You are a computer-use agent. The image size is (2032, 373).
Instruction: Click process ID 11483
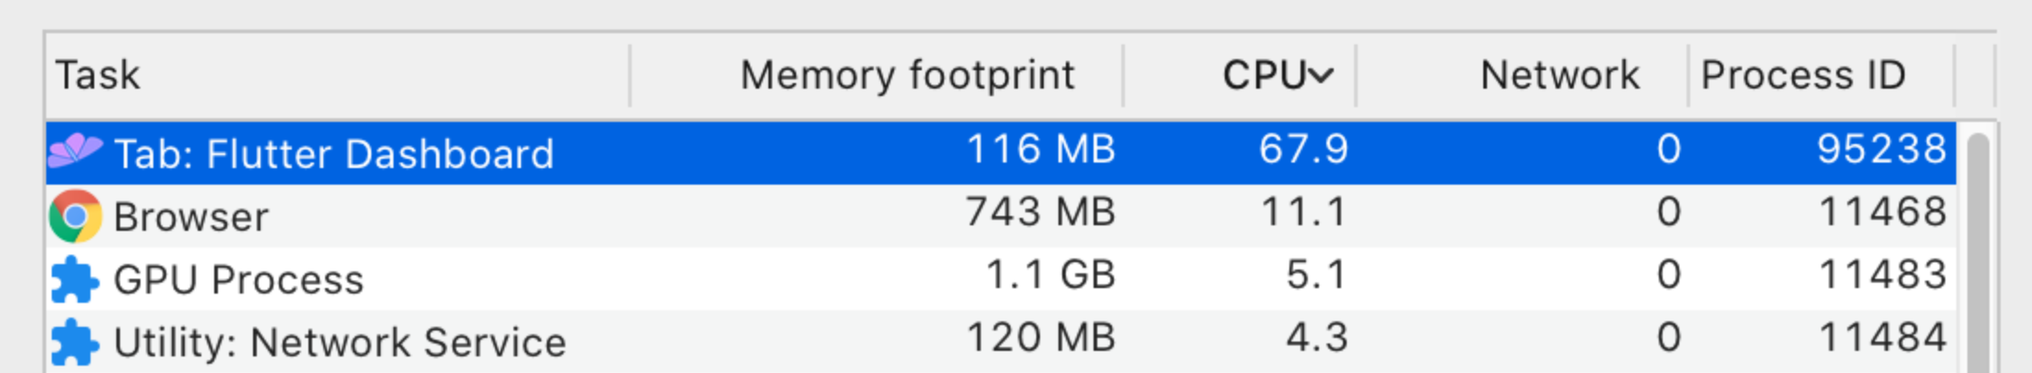[x=1882, y=275]
